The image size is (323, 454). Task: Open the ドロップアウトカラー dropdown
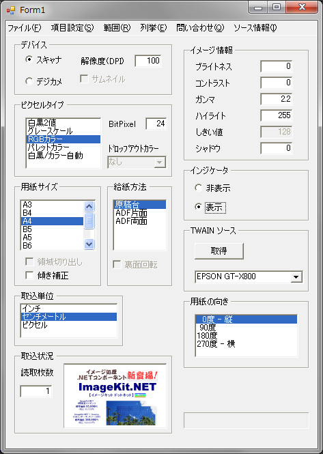159,162
